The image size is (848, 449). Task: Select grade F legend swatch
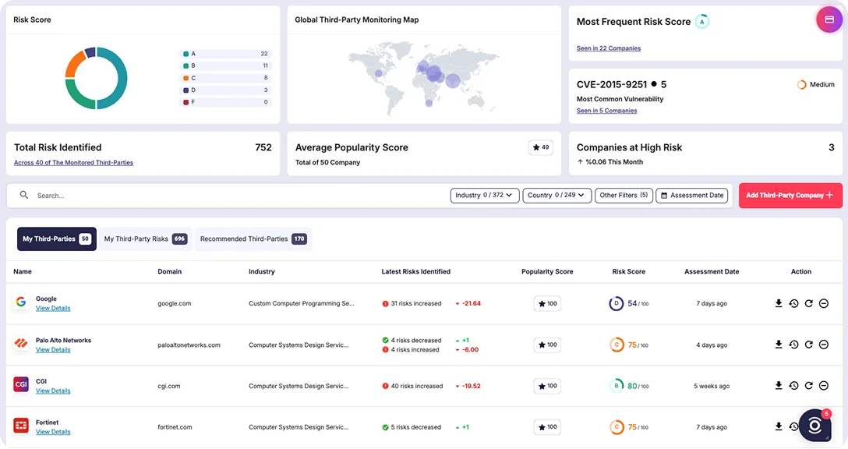[185, 102]
